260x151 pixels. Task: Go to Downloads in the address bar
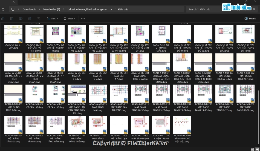29,10
